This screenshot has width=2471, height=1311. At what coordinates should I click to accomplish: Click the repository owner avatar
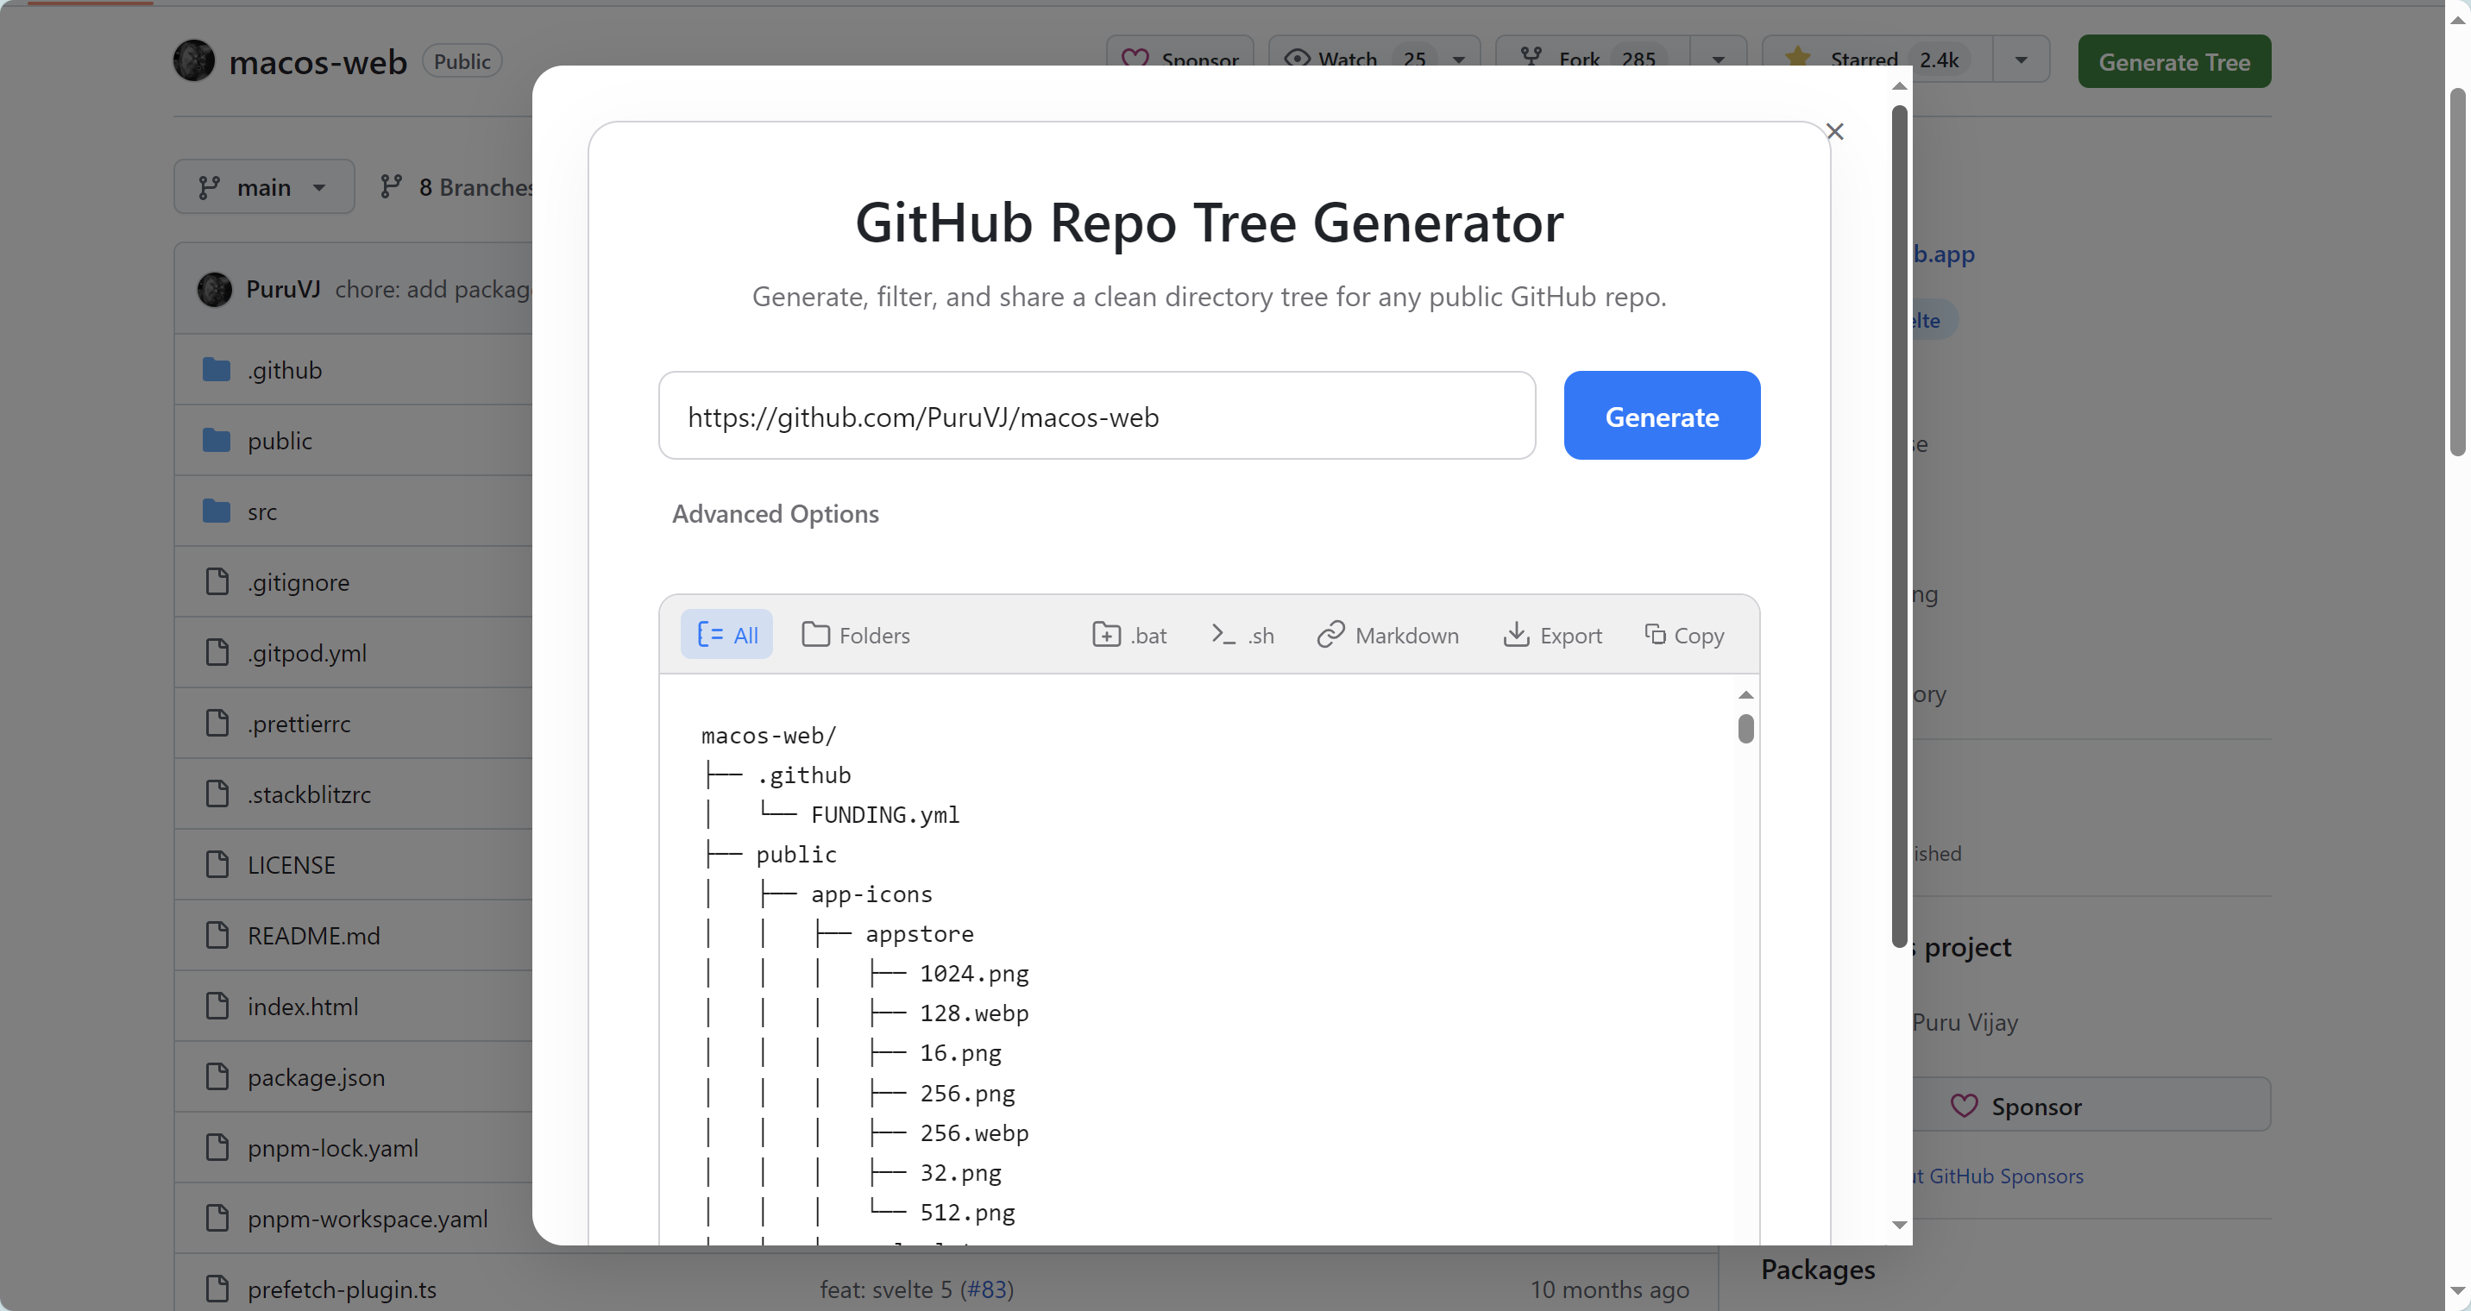pyautogui.click(x=194, y=60)
